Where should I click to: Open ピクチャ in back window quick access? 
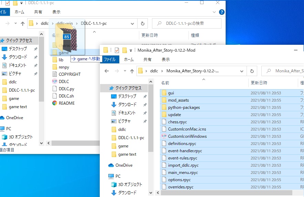pyautogui.click(x=15, y=74)
